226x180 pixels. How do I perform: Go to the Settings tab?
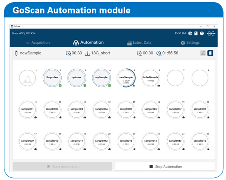tap(190, 42)
